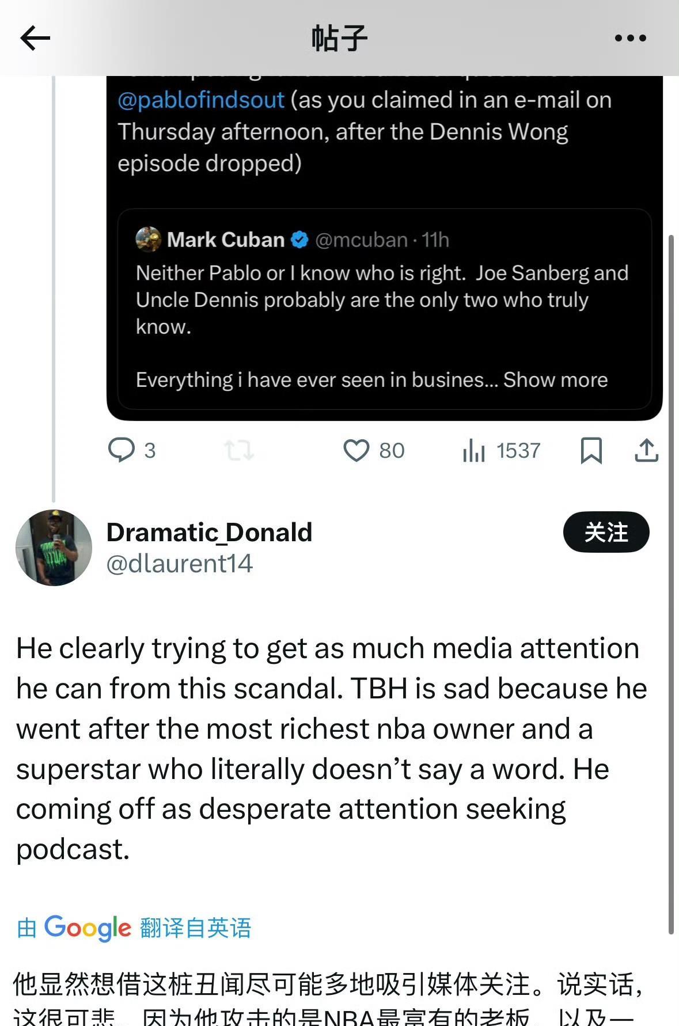Open Dramatic_Donald's profile picture
The height and width of the screenshot is (1026, 679).
pyautogui.click(x=54, y=548)
